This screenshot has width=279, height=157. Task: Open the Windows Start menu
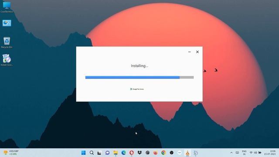pos(83,153)
